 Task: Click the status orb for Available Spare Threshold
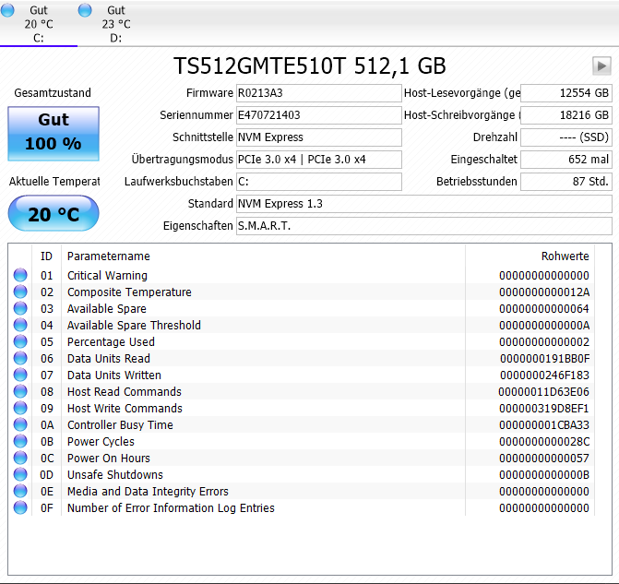(x=20, y=325)
